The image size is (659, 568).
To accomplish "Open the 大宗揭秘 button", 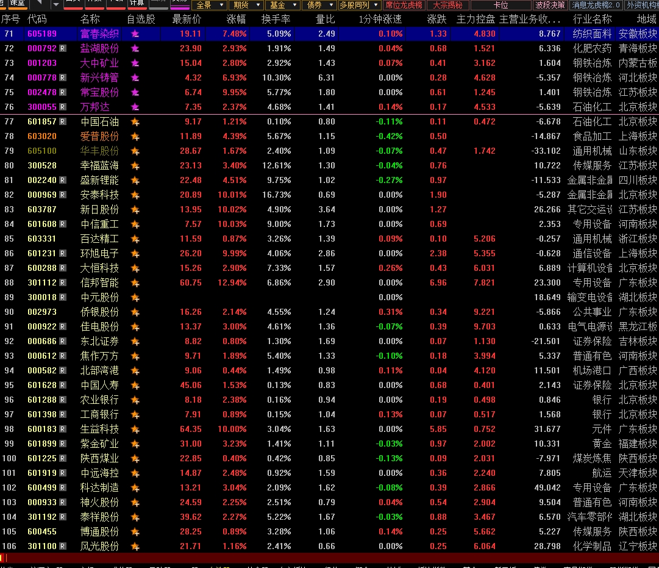I will click(447, 5).
